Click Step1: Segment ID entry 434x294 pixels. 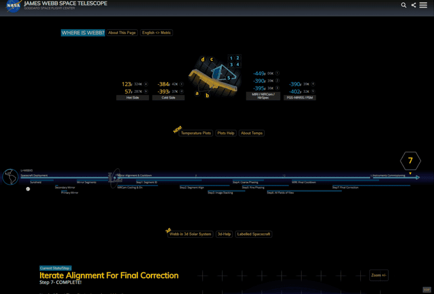coord(146,182)
